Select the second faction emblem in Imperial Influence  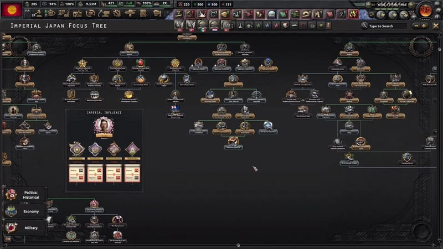95,149
